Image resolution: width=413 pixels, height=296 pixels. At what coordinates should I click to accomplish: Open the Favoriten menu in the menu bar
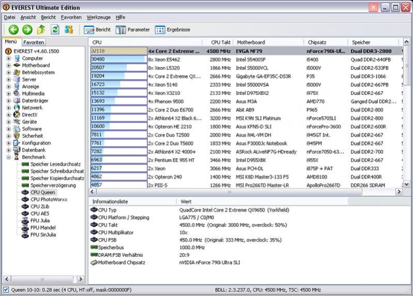tap(71, 18)
